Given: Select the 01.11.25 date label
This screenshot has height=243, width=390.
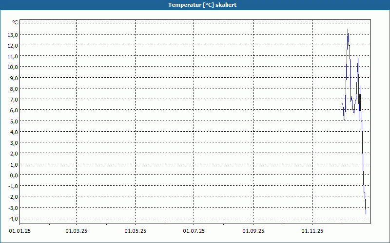Looking at the screenshot, I should pos(312,230).
